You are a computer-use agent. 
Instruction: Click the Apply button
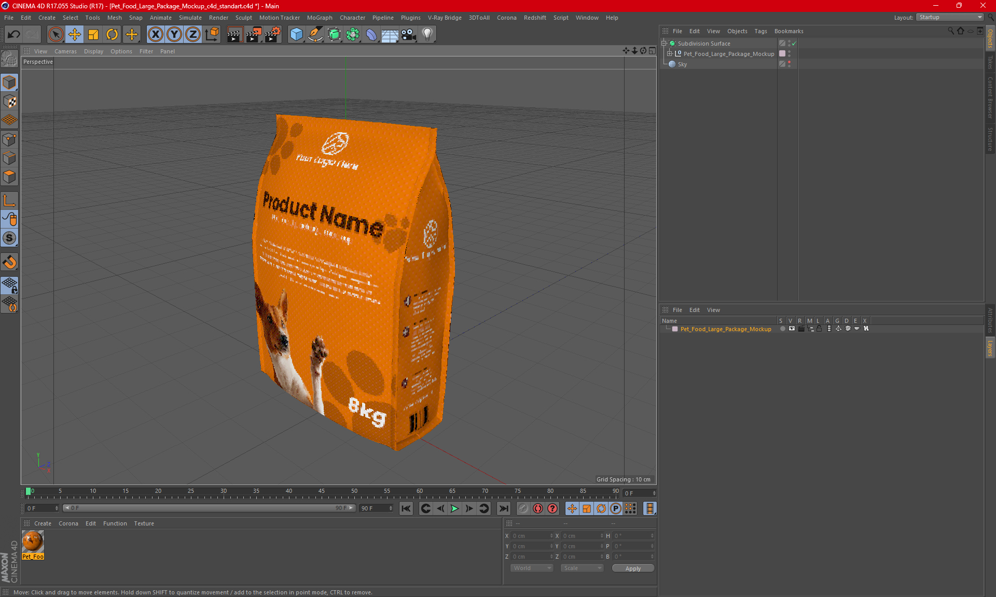click(632, 568)
